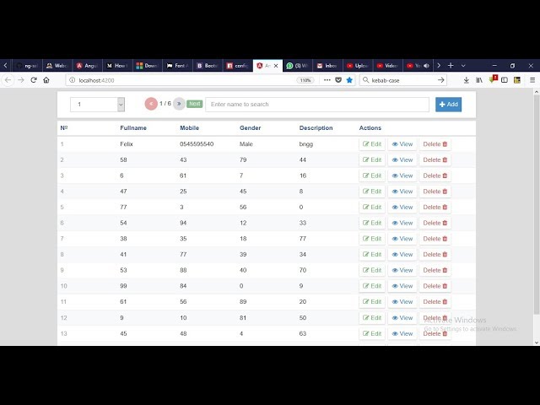Click the kebab-case browser search box
This screenshot has height=405, width=540.
(x=402, y=80)
